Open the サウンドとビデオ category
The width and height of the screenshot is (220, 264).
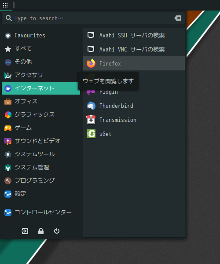coord(41,141)
